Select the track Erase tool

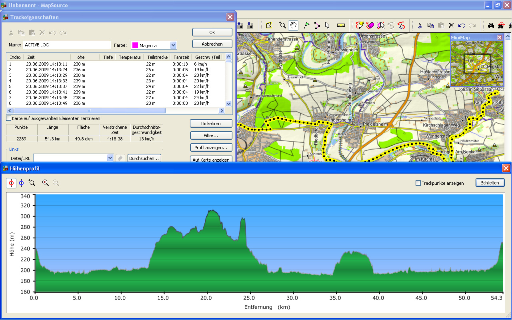tap(370, 26)
